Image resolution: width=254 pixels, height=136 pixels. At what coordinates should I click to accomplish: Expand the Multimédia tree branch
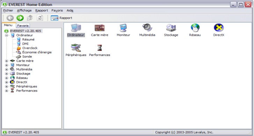coord(7,69)
